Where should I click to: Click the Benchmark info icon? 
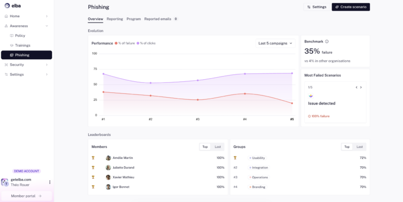click(327, 41)
